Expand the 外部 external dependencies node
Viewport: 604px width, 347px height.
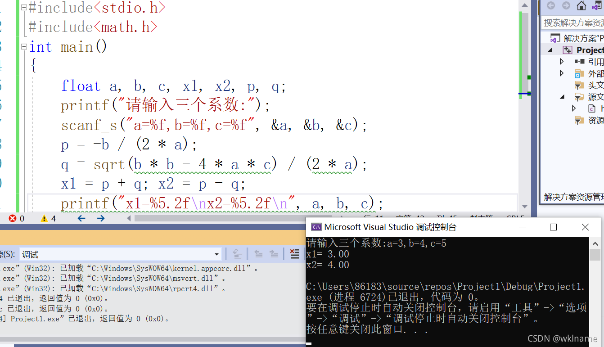coord(562,73)
